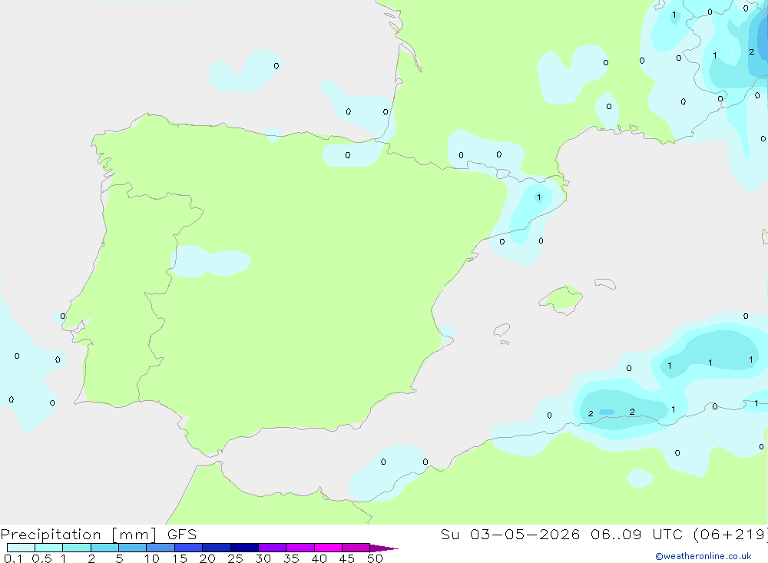Click the legend scale value "0.1"
The width and height of the screenshot is (768, 563).
point(13,558)
